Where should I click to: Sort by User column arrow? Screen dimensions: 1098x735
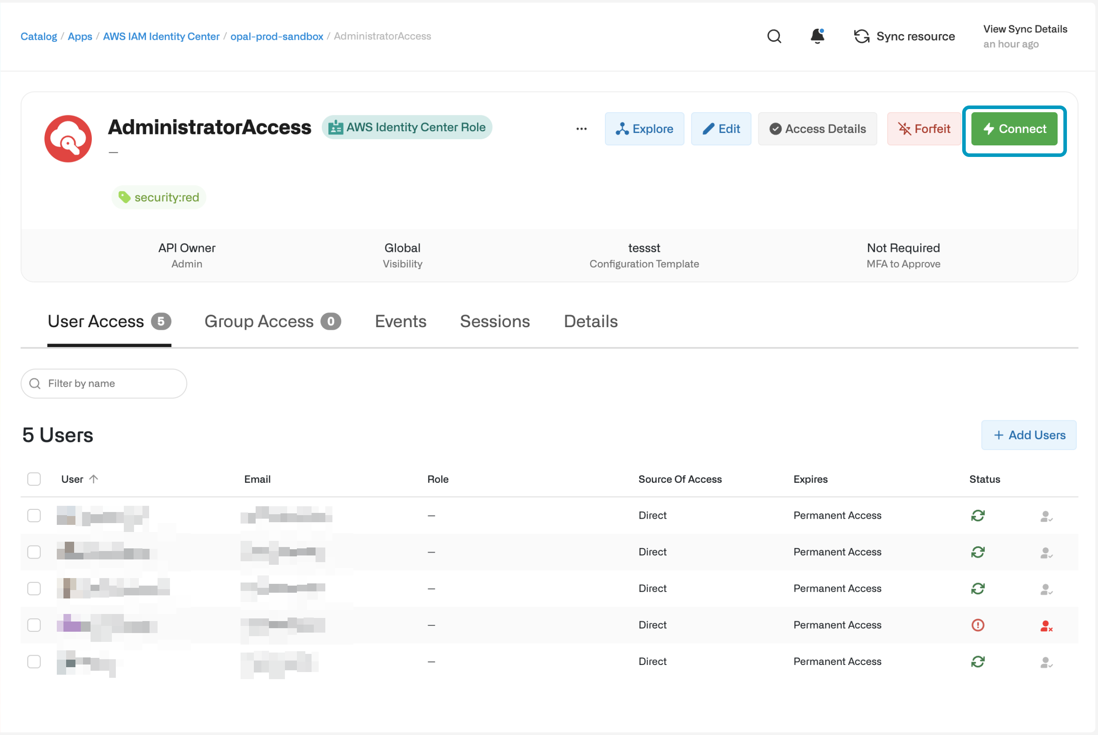click(x=93, y=479)
